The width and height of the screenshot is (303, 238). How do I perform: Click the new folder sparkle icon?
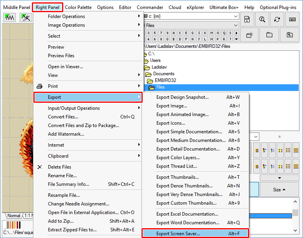click(x=249, y=35)
